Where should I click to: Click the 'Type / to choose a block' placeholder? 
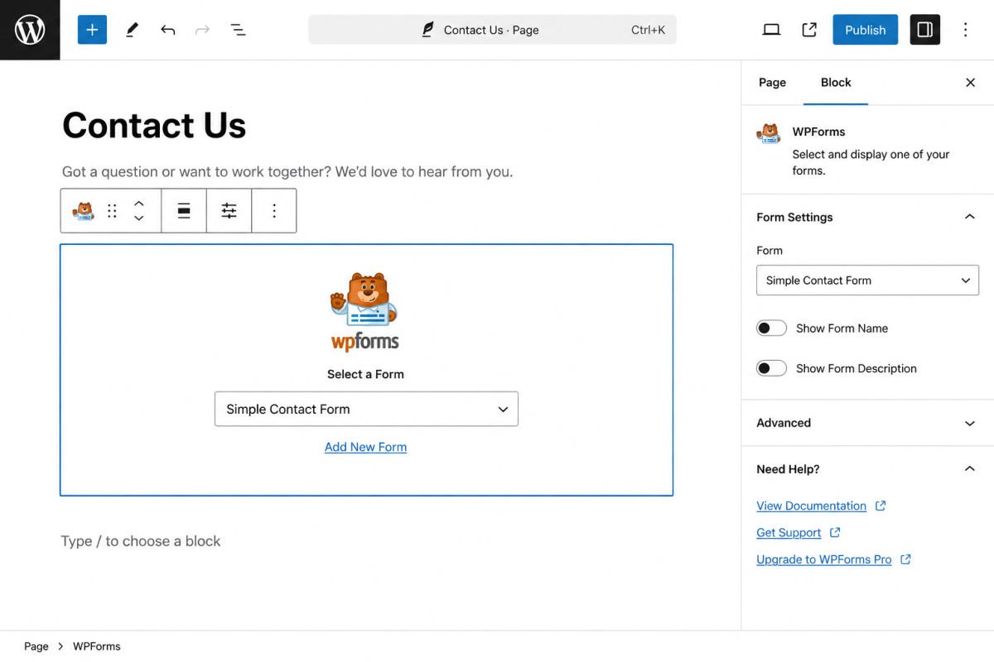click(x=141, y=541)
